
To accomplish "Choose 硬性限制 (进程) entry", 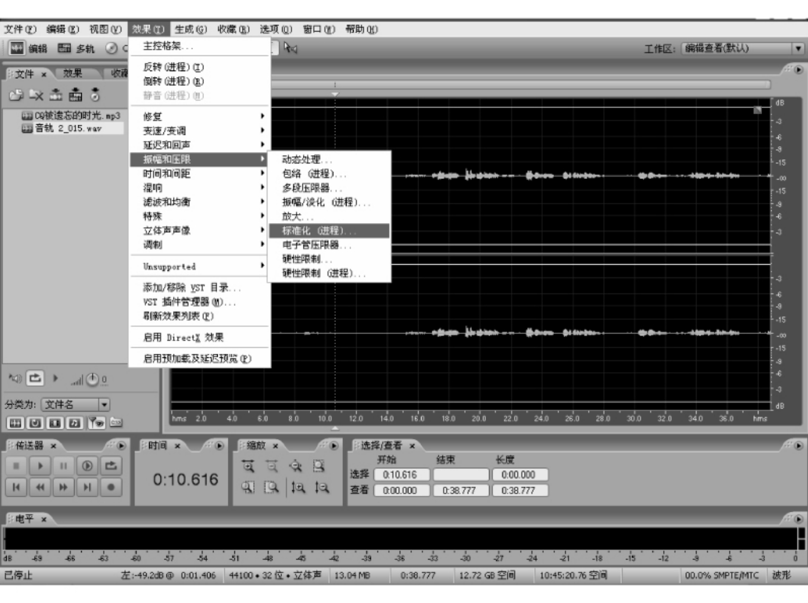I will (x=329, y=273).
